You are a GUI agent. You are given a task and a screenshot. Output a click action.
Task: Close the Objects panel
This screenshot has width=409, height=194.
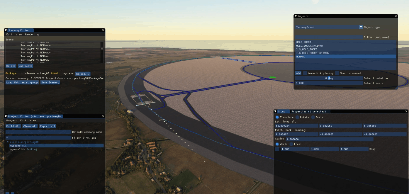[x=396, y=16]
